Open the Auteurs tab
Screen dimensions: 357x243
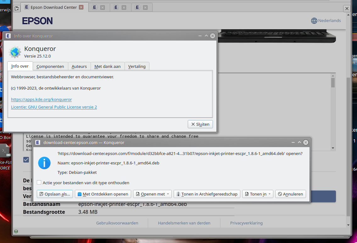(79, 66)
